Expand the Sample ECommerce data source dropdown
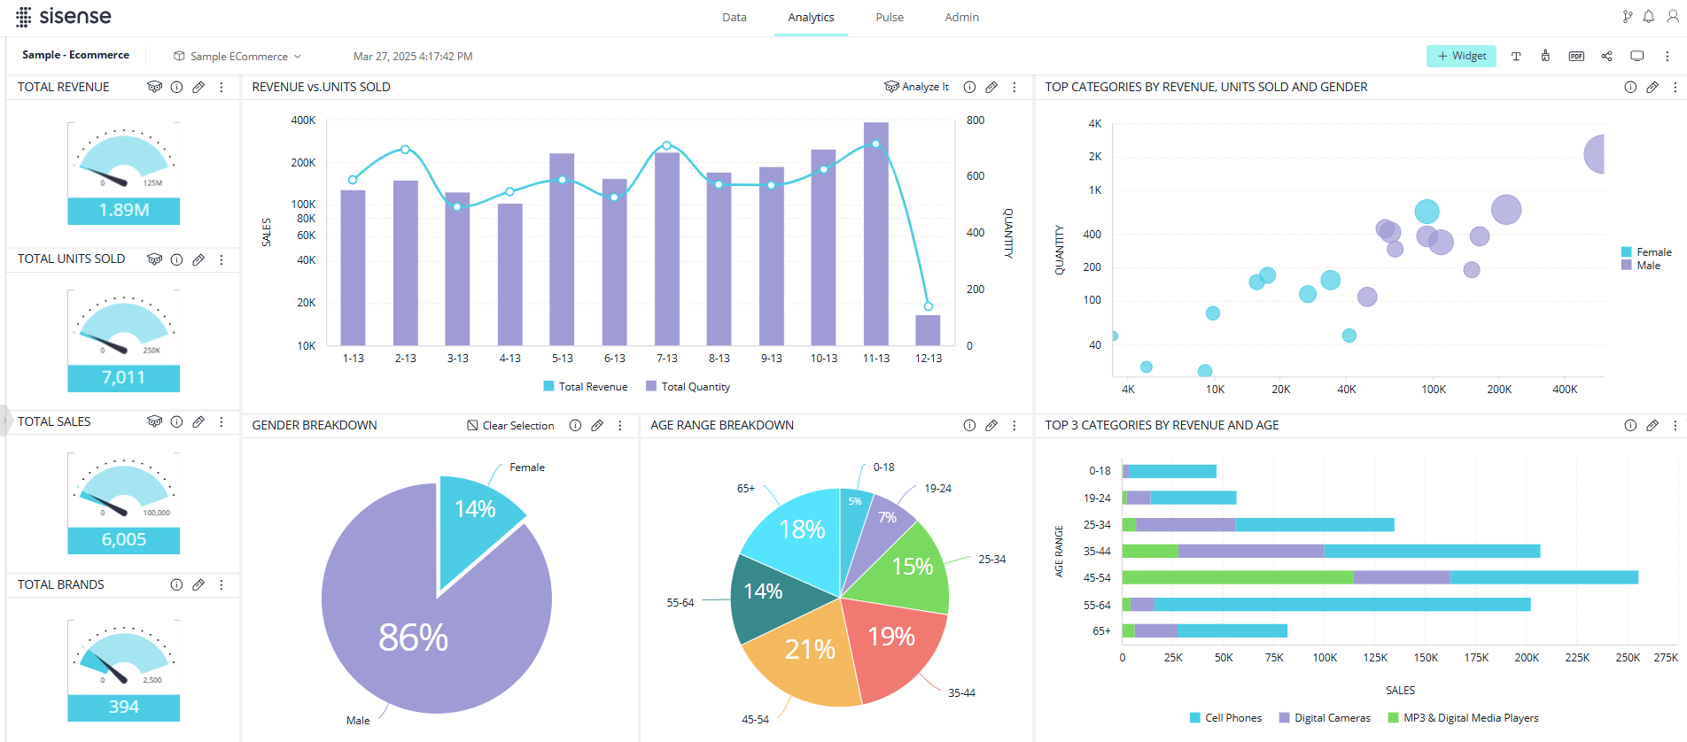Screen dimensions: 1687x742 point(238,56)
